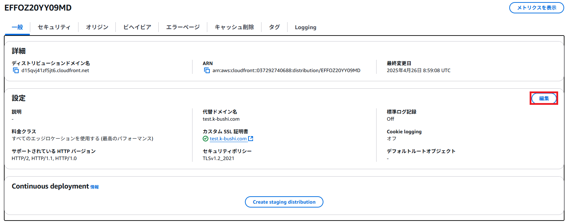Select the 一般 tab

pos(17,27)
